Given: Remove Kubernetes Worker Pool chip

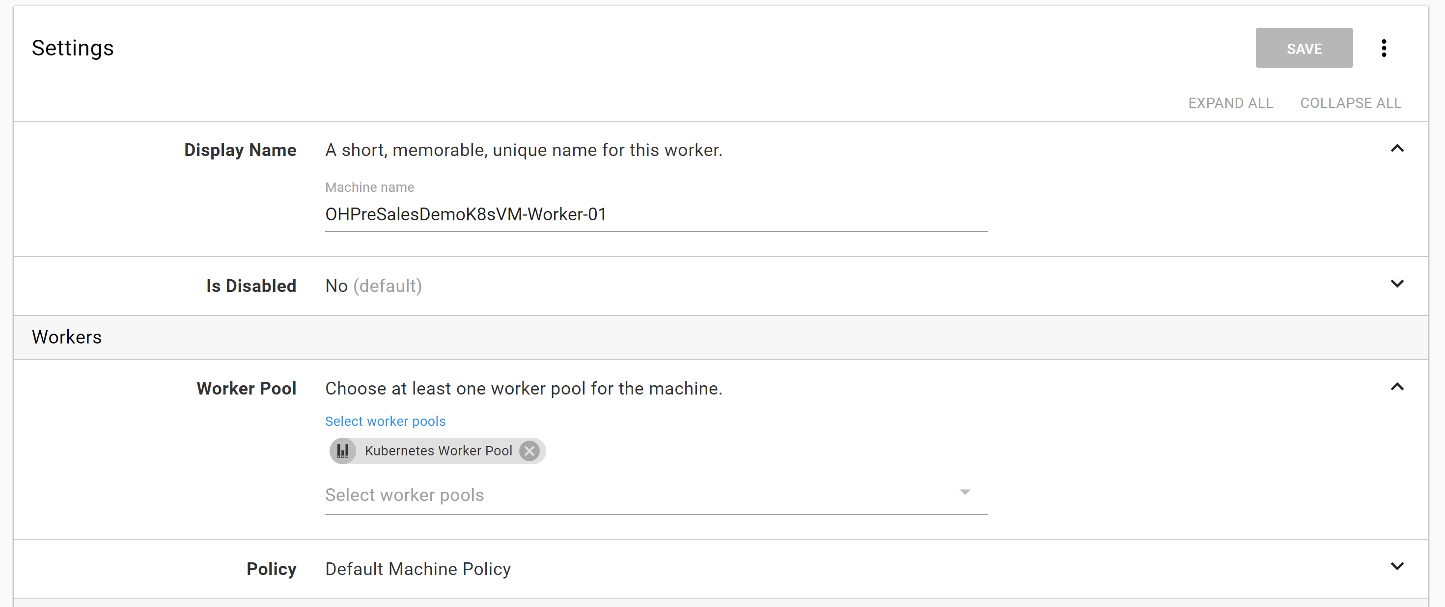Looking at the screenshot, I should [x=529, y=451].
